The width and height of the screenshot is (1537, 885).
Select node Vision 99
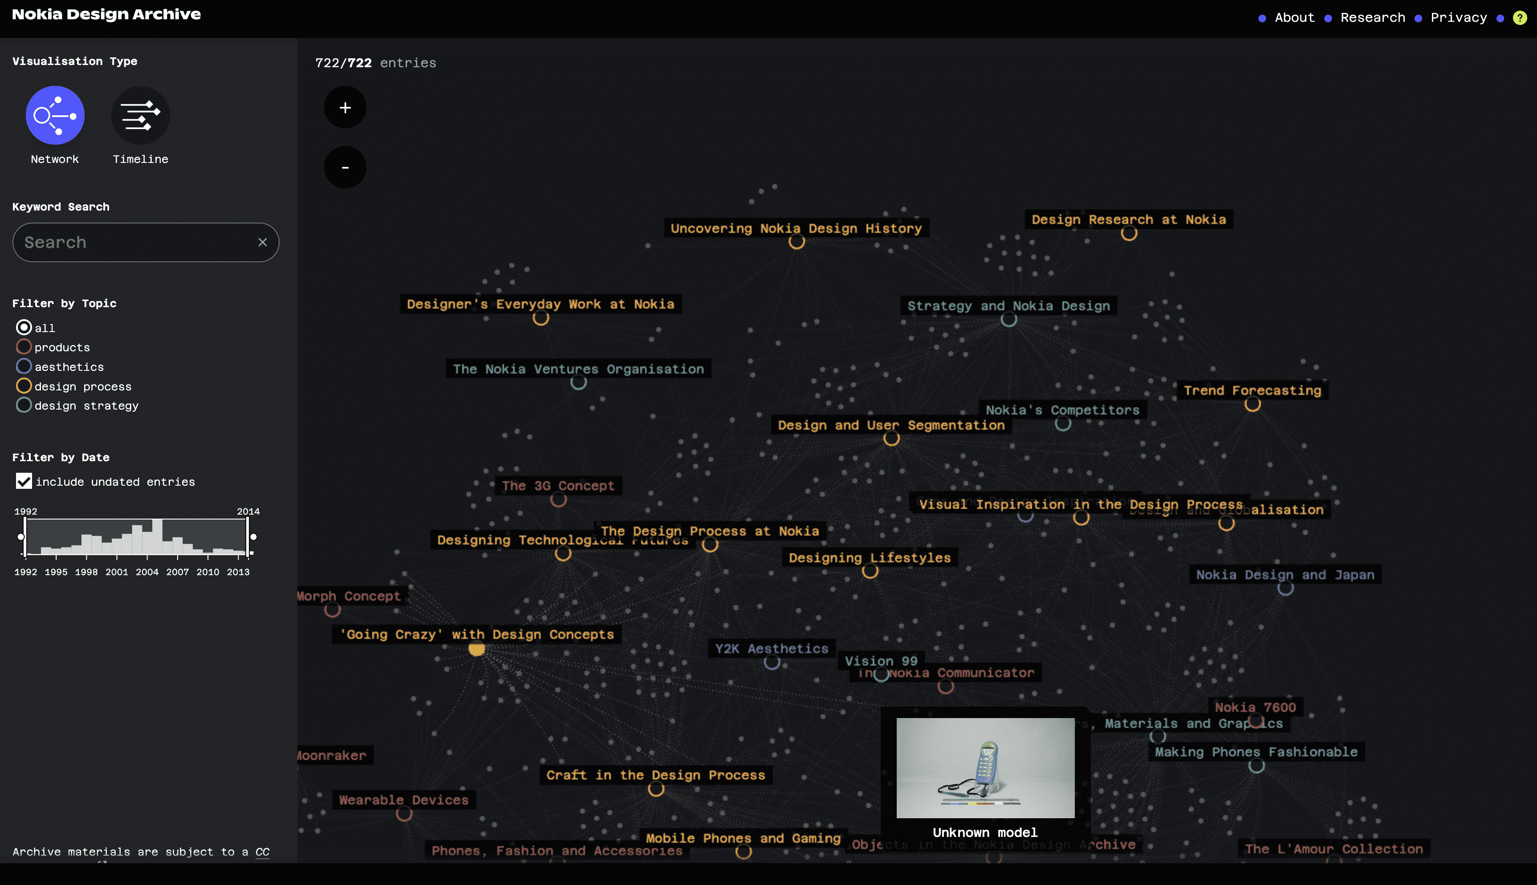point(882,675)
